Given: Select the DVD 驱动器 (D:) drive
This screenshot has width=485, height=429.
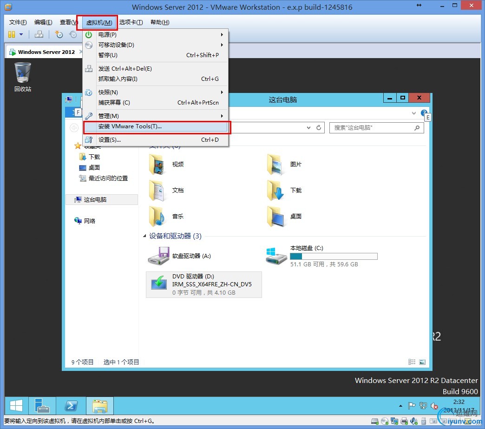Looking at the screenshot, I should (x=204, y=284).
